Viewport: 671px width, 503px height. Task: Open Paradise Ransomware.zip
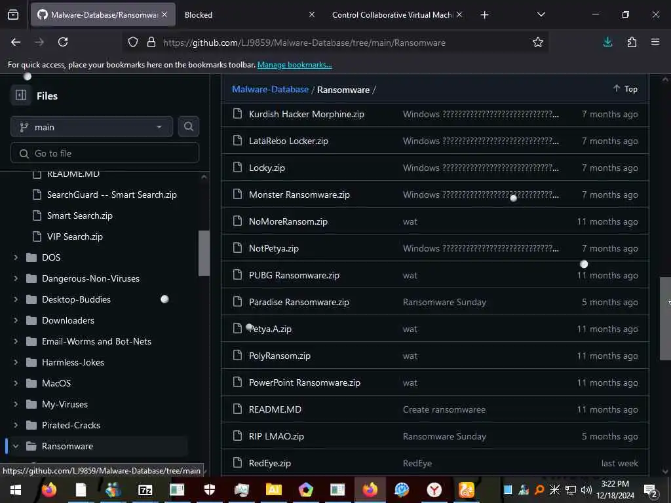click(x=299, y=302)
